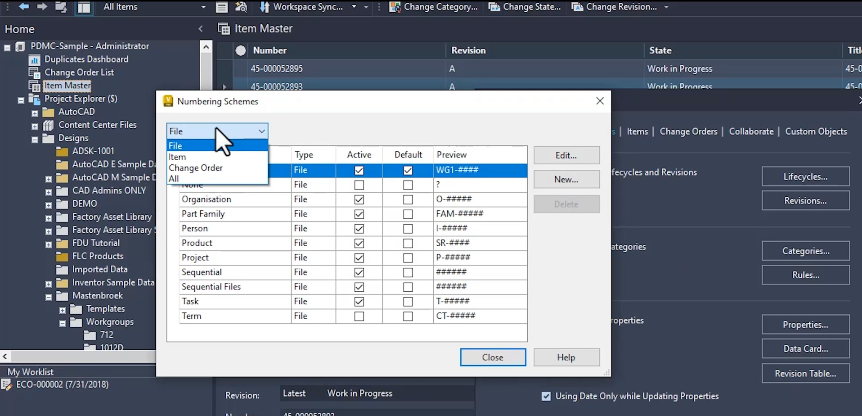This screenshot has width=862, height=416.
Task: Click the Workspace Sync icon
Action: pyautogui.click(x=265, y=7)
